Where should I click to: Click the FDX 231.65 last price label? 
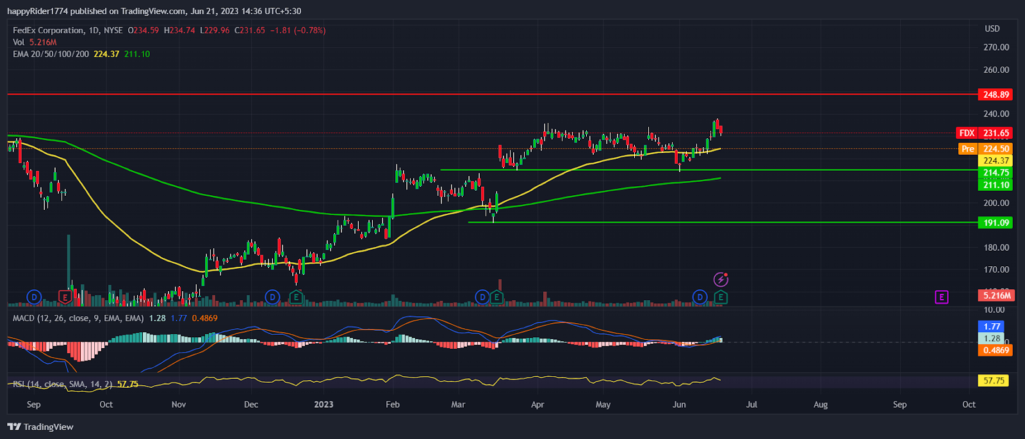985,133
